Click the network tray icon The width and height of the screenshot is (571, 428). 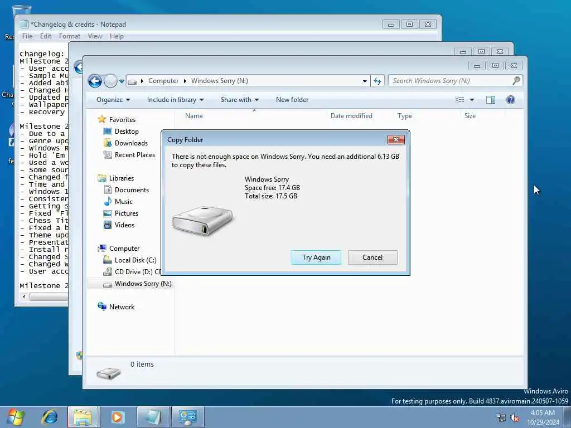coord(501,418)
